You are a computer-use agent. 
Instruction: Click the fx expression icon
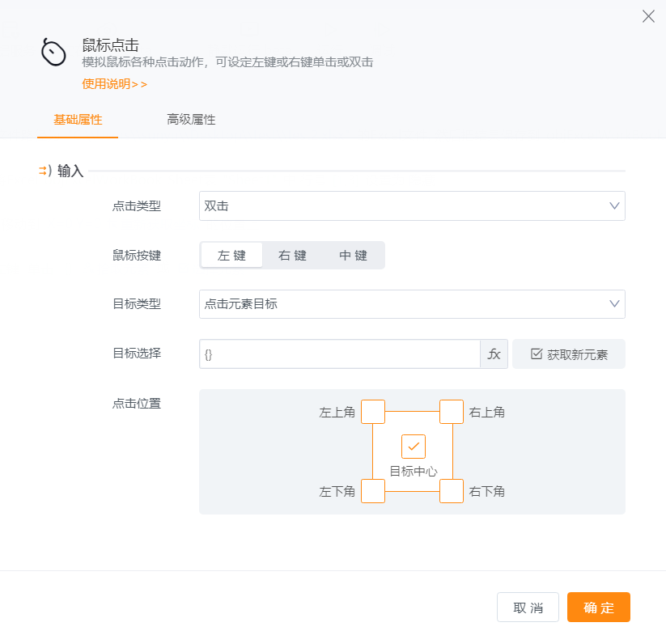[494, 354]
